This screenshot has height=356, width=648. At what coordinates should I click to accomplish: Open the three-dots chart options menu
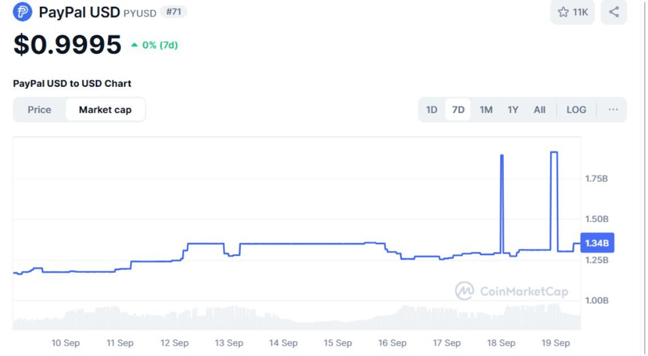613,109
